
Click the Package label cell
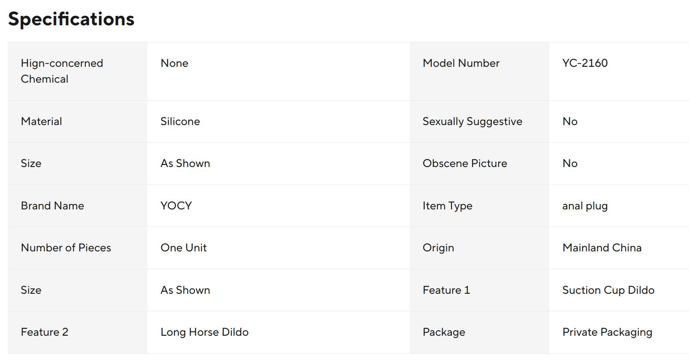point(479,332)
